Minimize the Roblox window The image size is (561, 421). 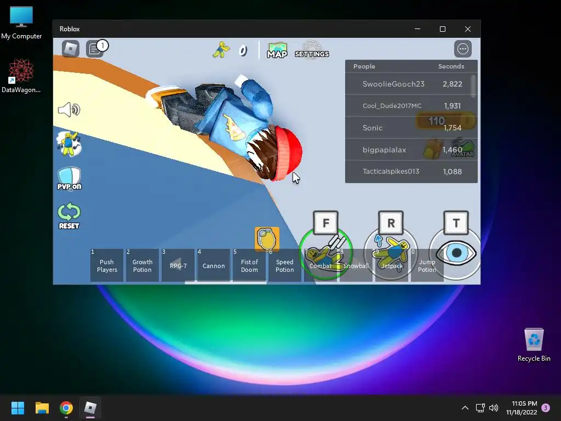tap(417, 29)
